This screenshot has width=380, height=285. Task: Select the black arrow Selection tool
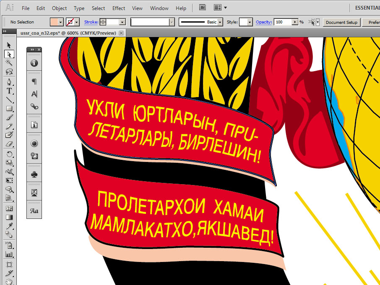click(9, 45)
